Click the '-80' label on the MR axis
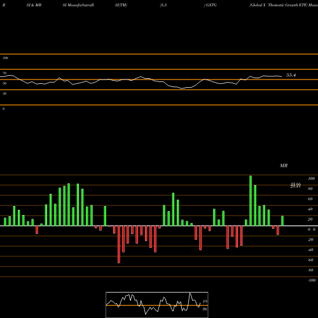 (x=310, y=270)
